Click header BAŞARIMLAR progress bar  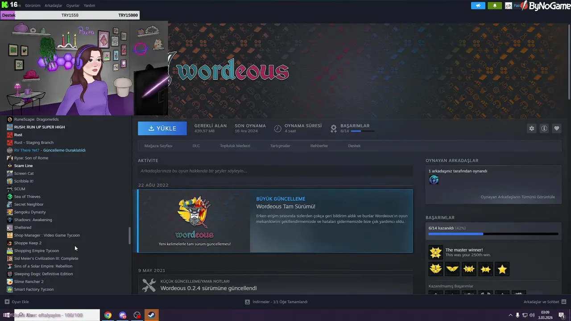point(363,131)
